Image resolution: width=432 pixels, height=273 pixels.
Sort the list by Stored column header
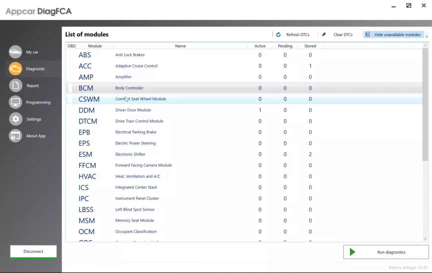pyautogui.click(x=310, y=46)
